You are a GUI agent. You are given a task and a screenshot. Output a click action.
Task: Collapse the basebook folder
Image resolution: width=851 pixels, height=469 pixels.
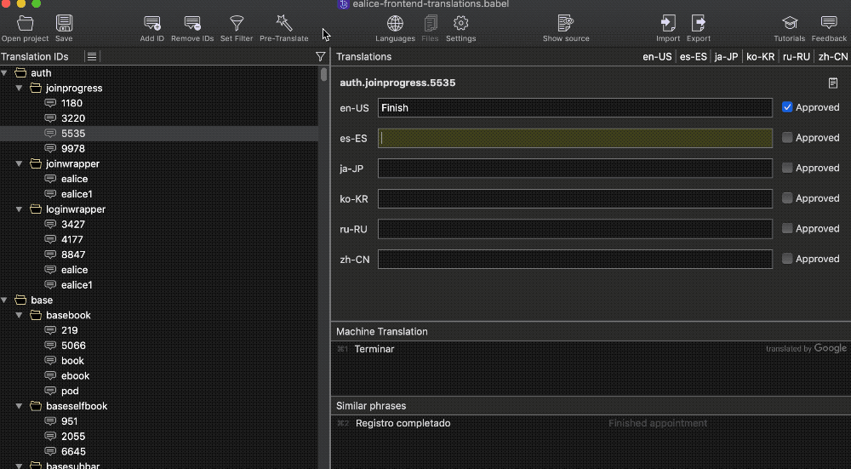[19, 316]
